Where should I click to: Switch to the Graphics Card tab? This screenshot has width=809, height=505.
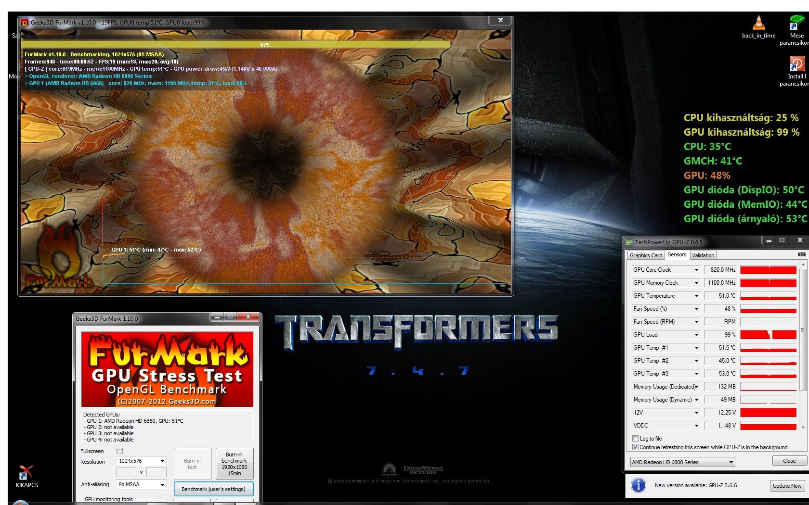(x=646, y=255)
